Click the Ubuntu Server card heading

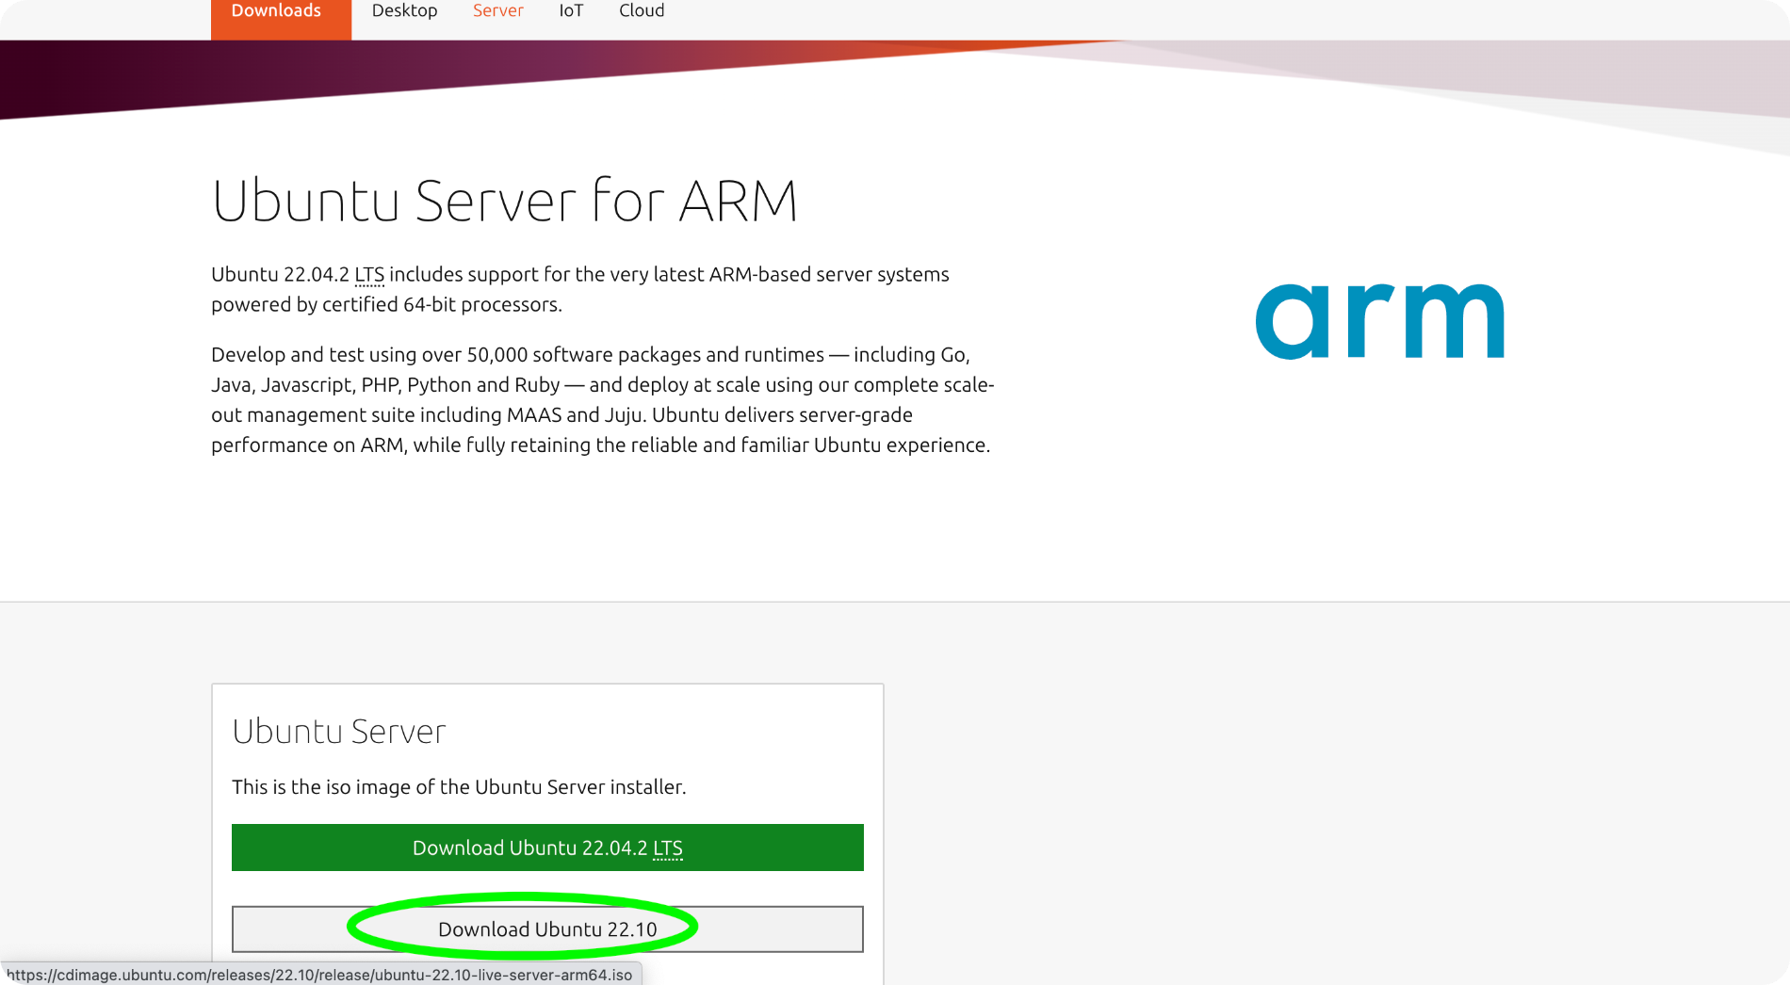click(339, 732)
